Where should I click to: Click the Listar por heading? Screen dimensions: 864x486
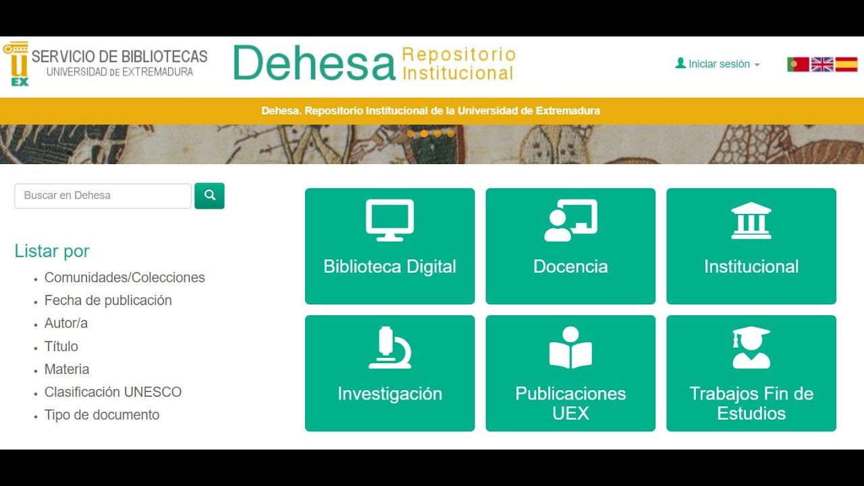[x=52, y=251]
